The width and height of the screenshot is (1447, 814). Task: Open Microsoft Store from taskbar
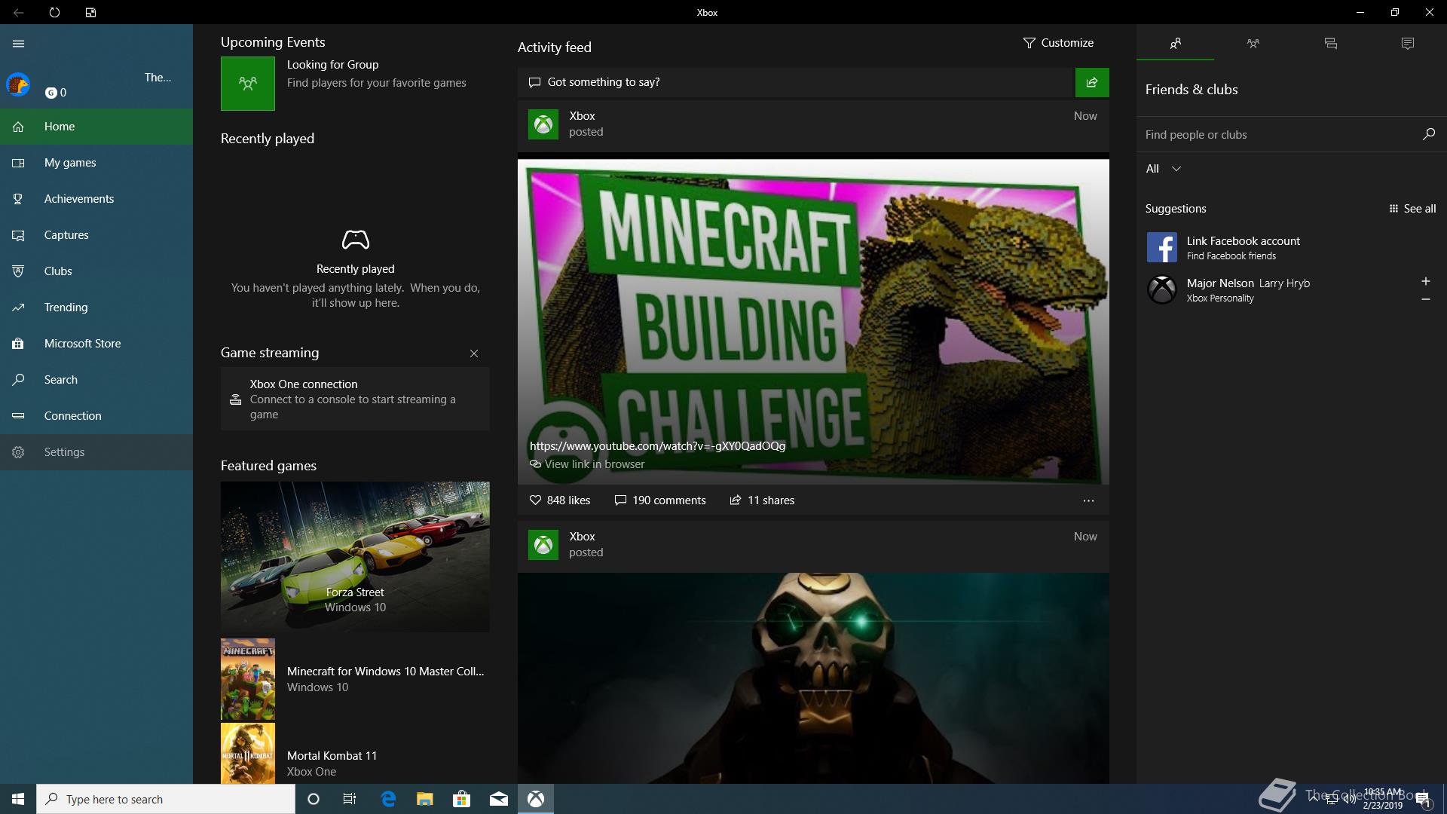pos(462,799)
